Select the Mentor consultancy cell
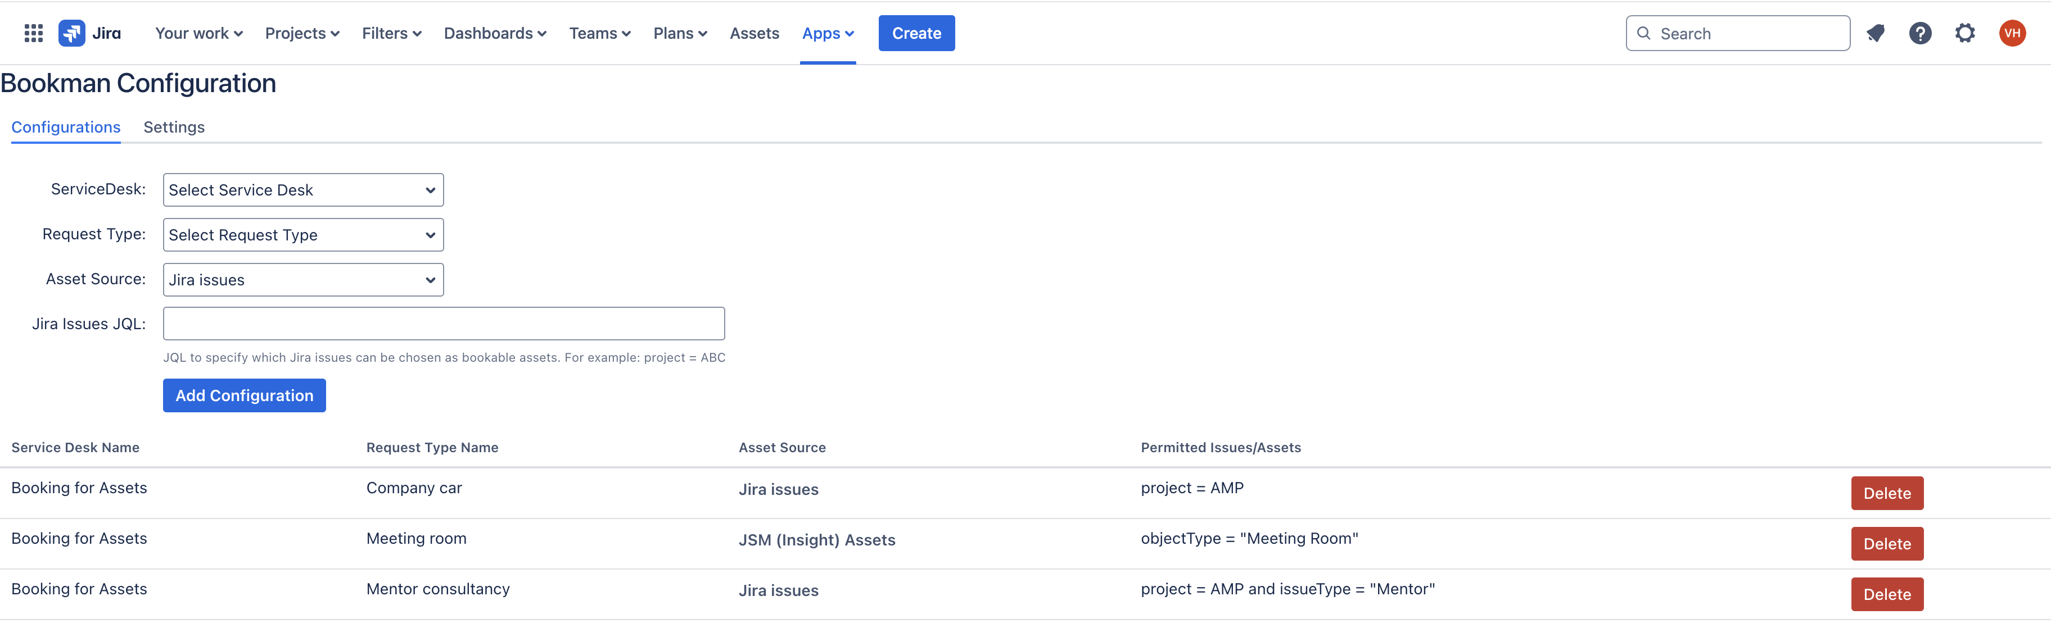 438,589
